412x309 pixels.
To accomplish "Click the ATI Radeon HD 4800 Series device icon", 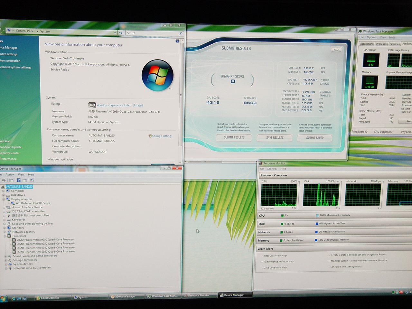I will pyautogui.click(x=13, y=203).
